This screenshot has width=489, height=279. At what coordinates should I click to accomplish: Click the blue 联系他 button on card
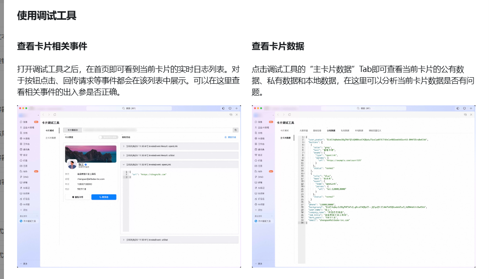click(104, 197)
